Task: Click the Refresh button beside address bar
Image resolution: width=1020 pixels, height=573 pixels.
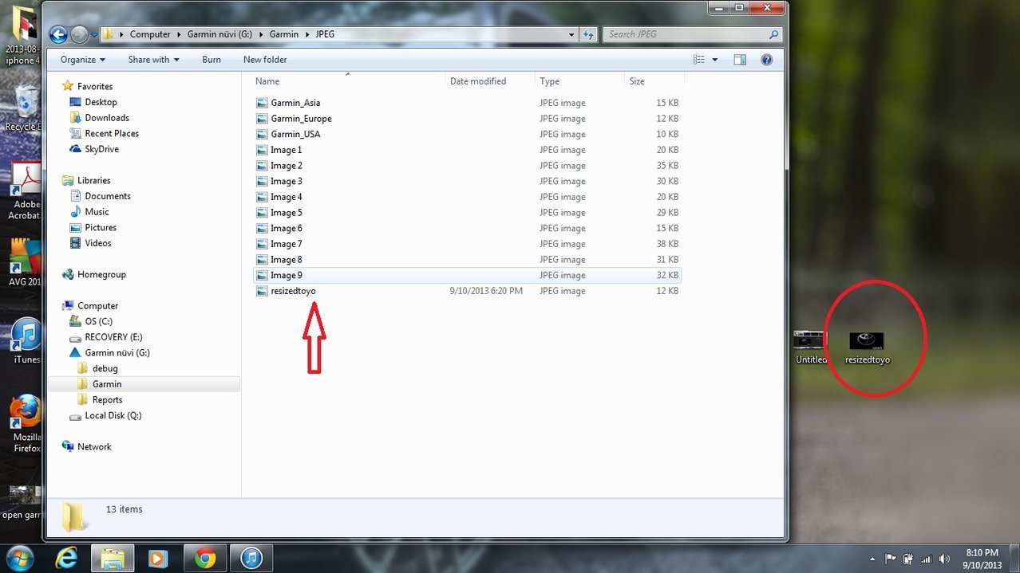Action: point(588,34)
